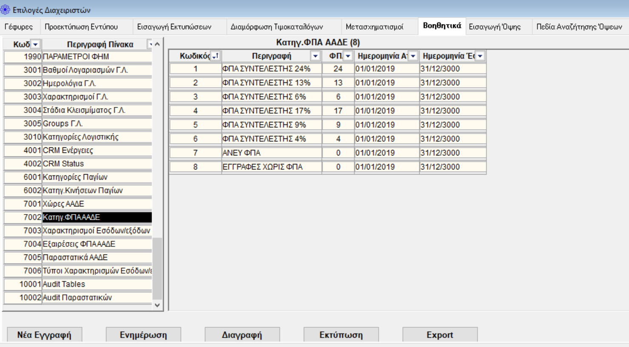Expand the Ημερομηνία Έως column filter arrow
Viewport: 629px width, 347px height.
480,56
